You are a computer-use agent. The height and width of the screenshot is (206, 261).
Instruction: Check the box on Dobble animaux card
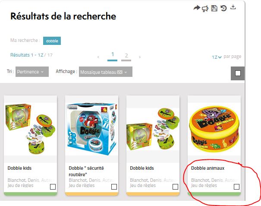point(236,187)
